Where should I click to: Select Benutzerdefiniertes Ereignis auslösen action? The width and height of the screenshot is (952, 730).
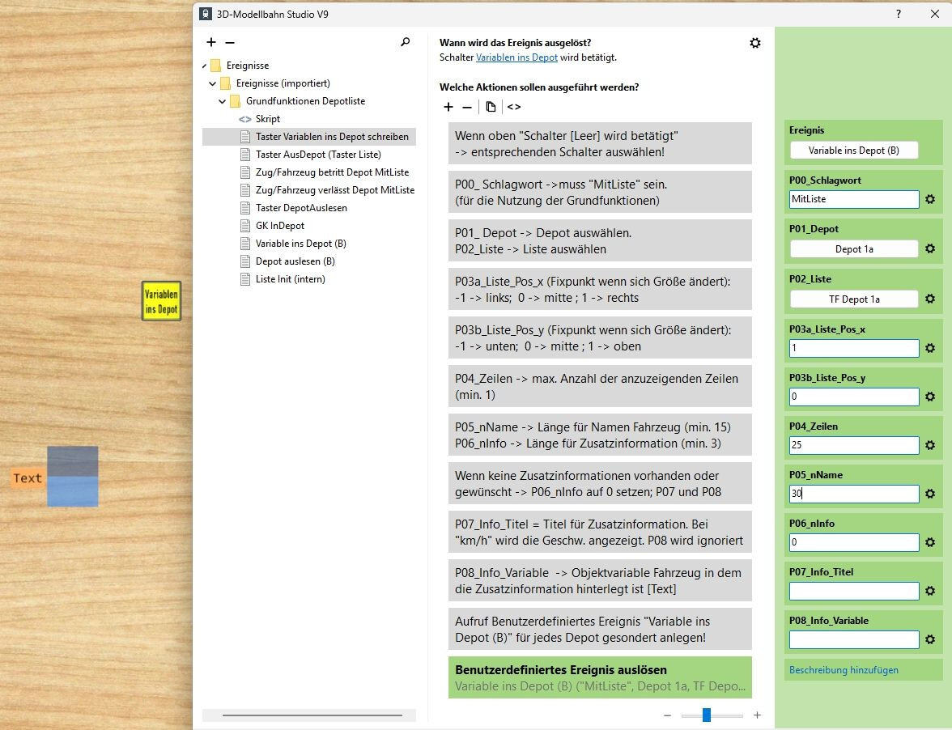600,678
